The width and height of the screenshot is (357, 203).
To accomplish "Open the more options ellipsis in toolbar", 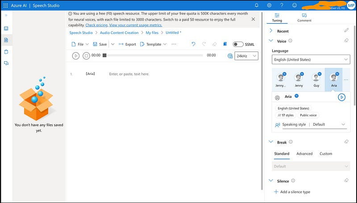I will [174, 44].
